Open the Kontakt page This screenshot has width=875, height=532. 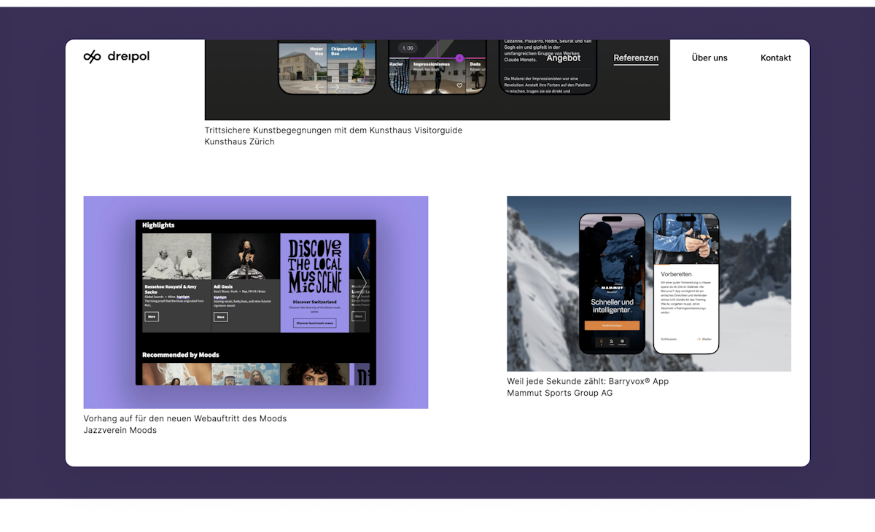776,58
